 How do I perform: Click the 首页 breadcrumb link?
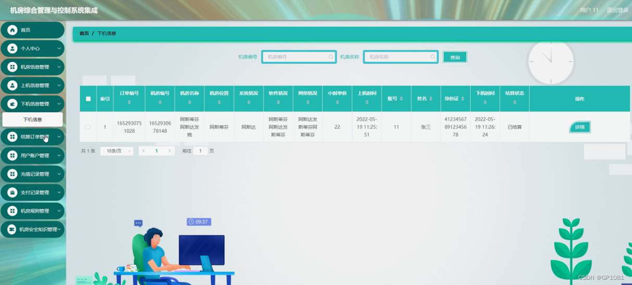pyautogui.click(x=84, y=33)
